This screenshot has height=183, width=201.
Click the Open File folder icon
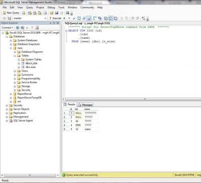[x=52, y=13]
